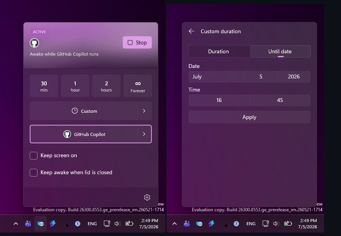
Task: Open the Teams icon in right taskbar
Action: pos(187,224)
